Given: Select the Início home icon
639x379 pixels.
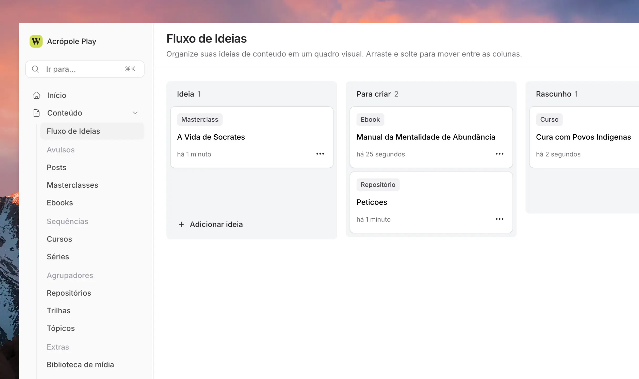Looking at the screenshot, I should tap(36, 95).
